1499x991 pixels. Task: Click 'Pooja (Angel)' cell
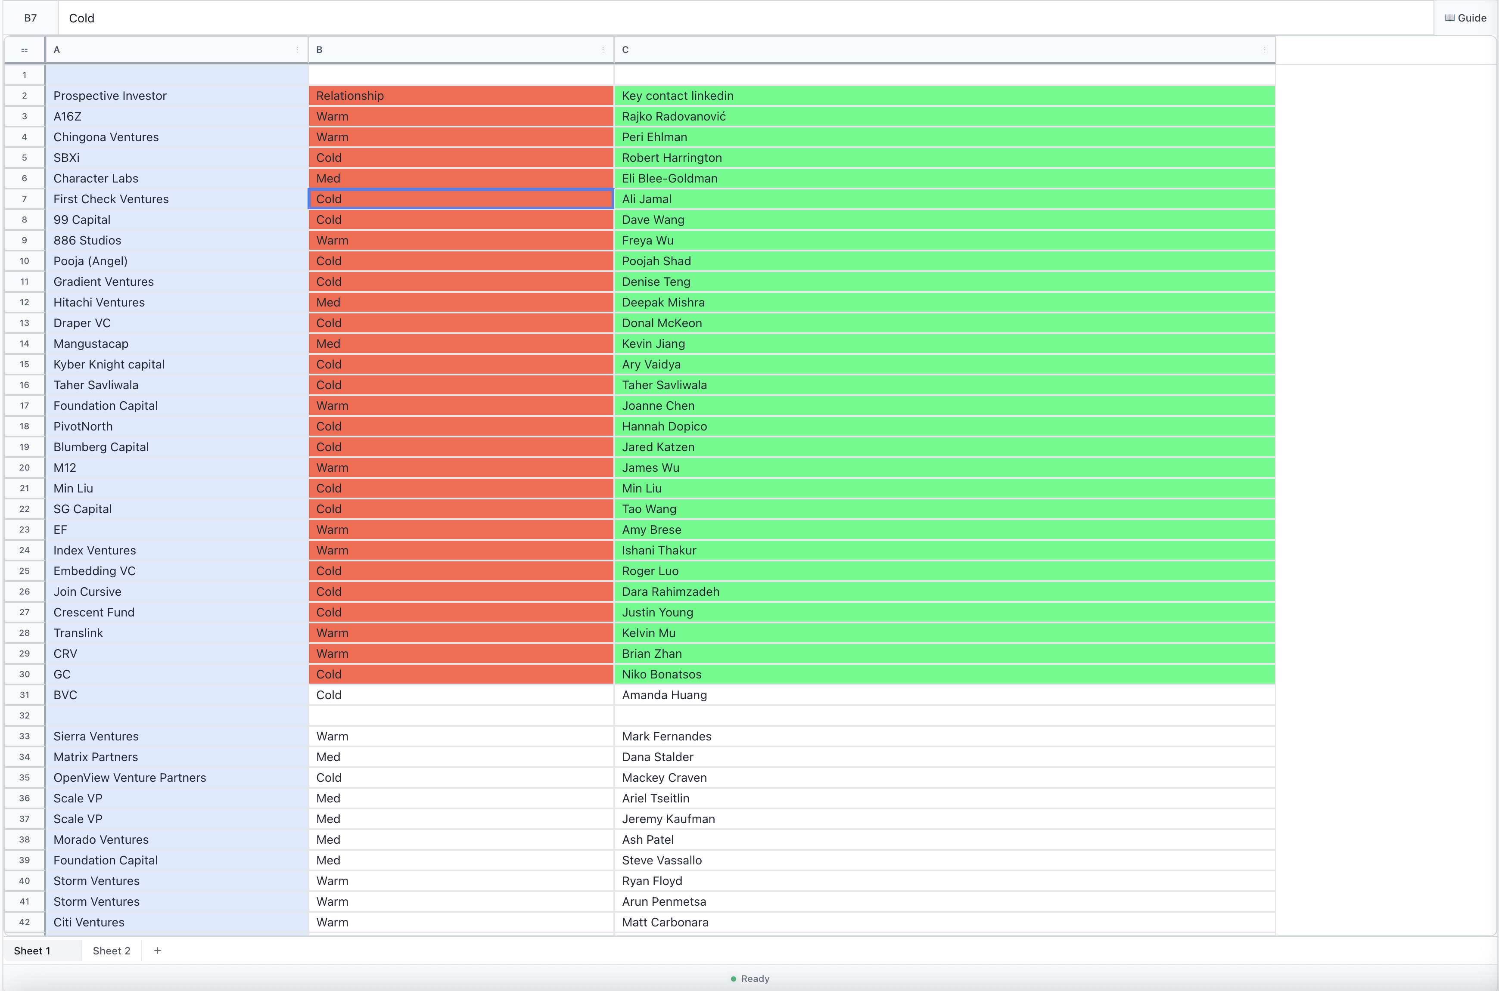coord(177,261)
